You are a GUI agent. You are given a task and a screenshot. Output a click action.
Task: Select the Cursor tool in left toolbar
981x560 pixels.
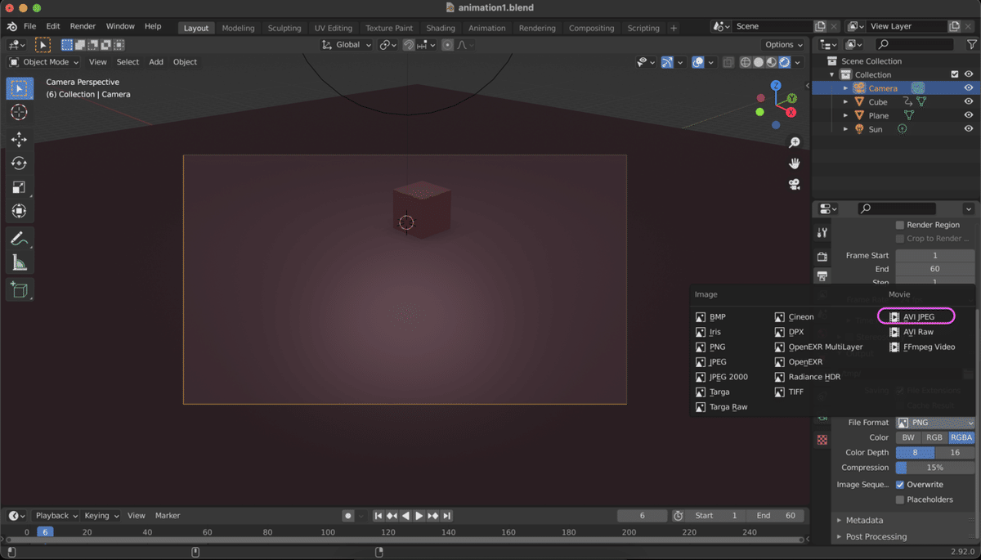(20, 112)
